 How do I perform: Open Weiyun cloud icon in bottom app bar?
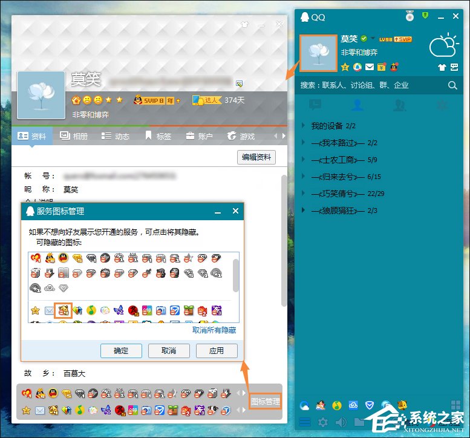[353, 405]
